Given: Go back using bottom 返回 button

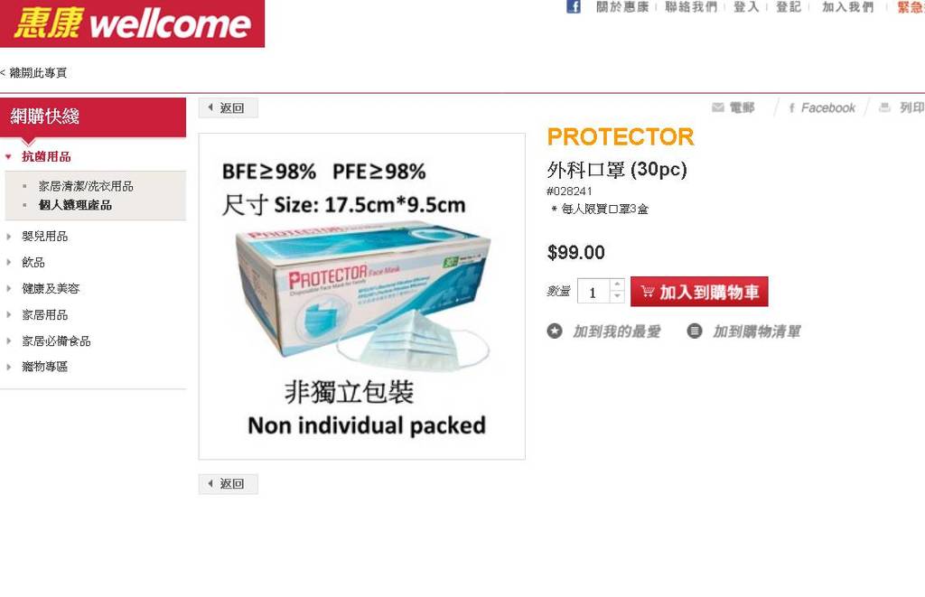Looking at the screenshot, I should pos(228,484).
